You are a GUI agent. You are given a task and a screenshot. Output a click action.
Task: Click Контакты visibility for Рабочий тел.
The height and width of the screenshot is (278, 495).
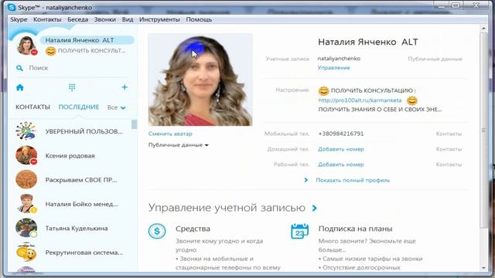pos(449,164)
